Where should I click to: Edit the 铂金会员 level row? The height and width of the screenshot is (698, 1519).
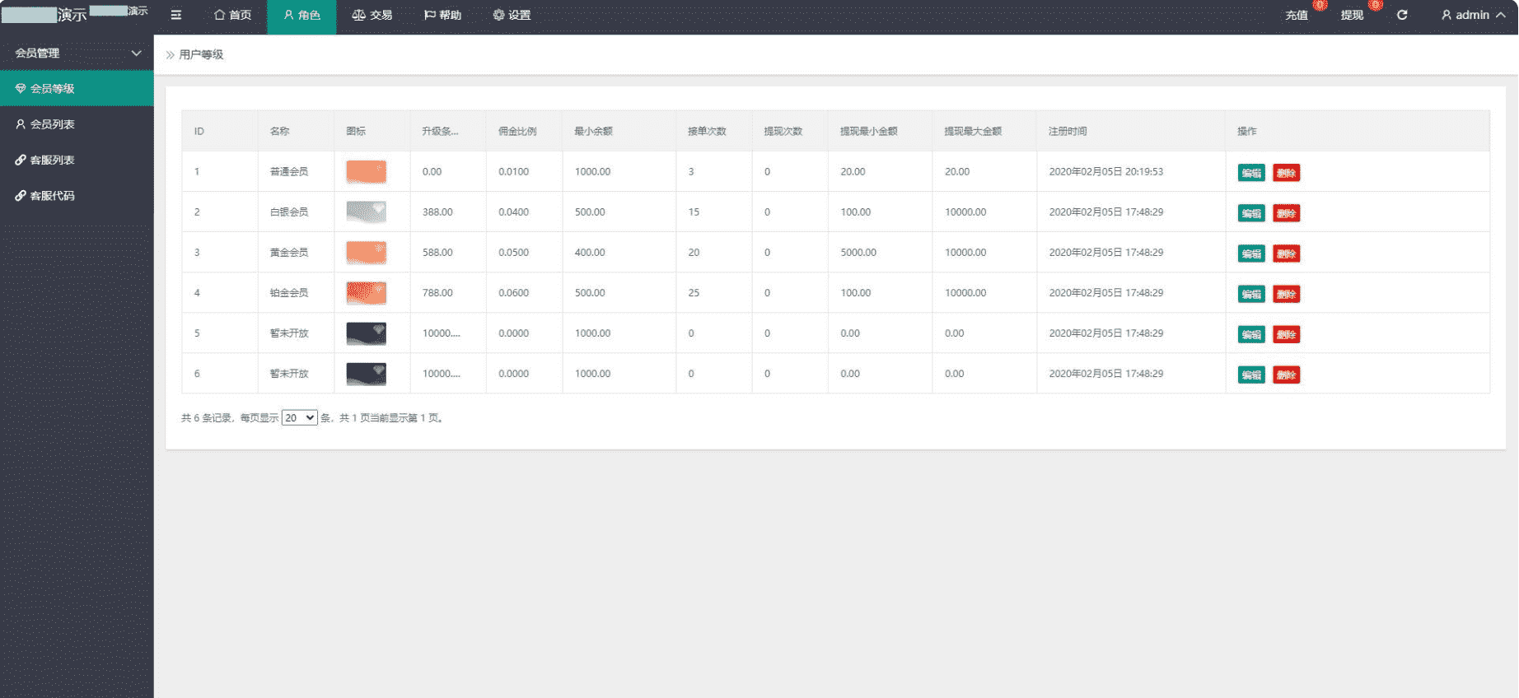(1251, 294)
